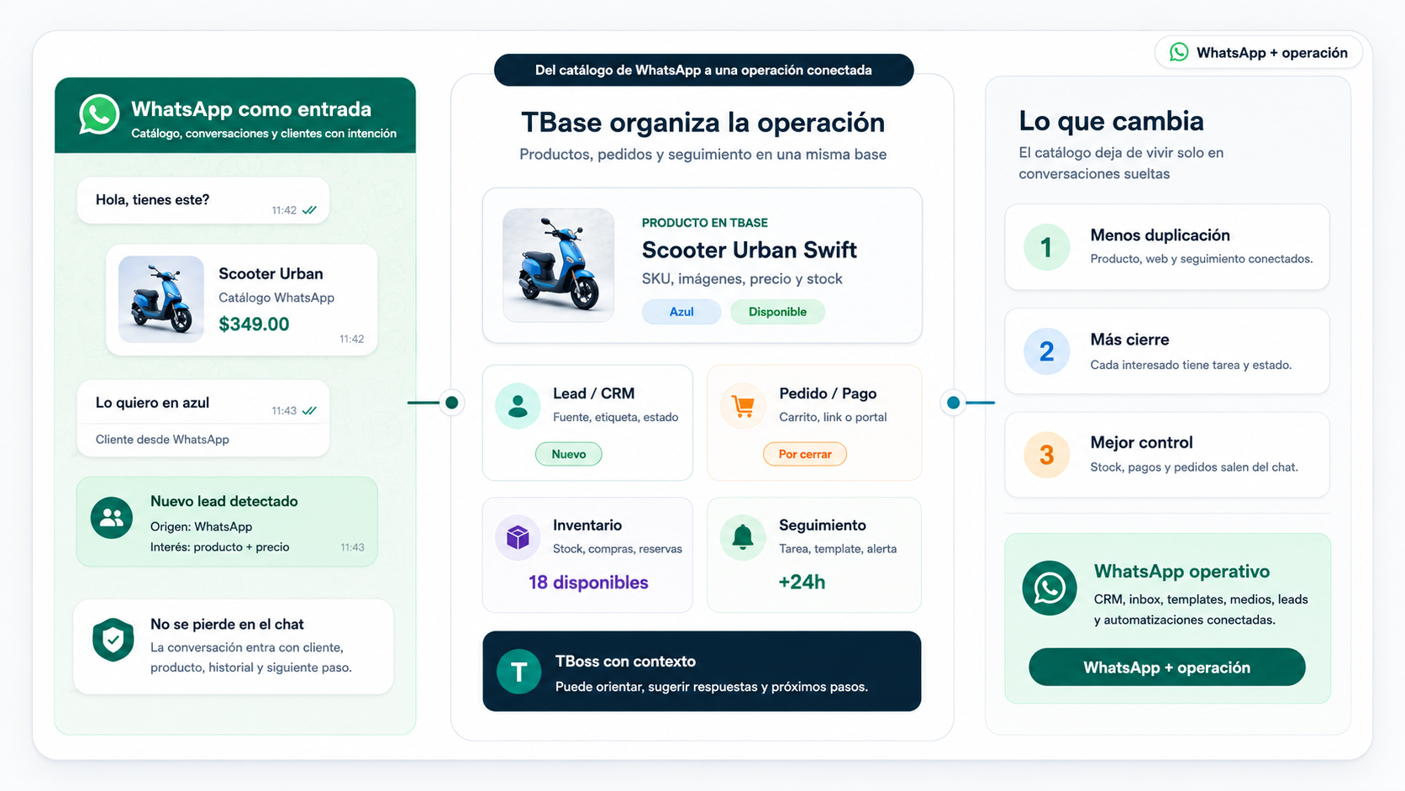Click the +24h follow-up value
The height and width of the screenshot is (791, 1405).
coord(802,583)
